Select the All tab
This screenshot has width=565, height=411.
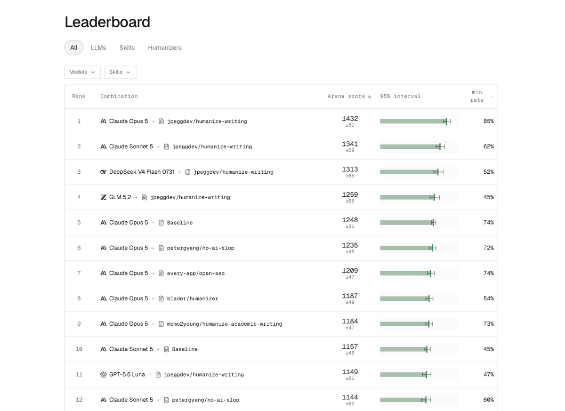coord(74,48)
